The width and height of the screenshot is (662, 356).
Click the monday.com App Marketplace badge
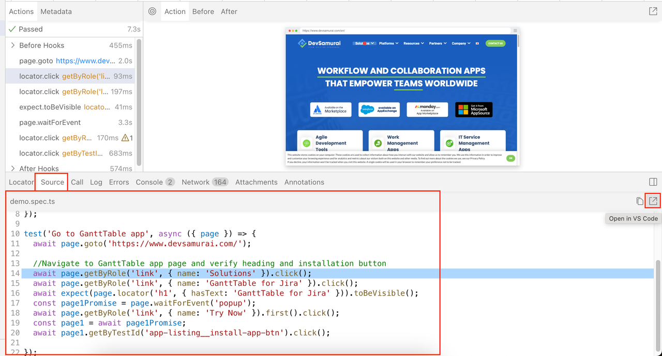[x=427, y=109]
